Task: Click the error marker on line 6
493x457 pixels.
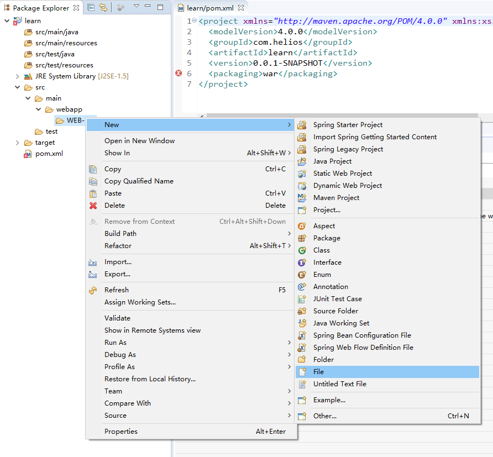Action: click(x=179, y=73)
